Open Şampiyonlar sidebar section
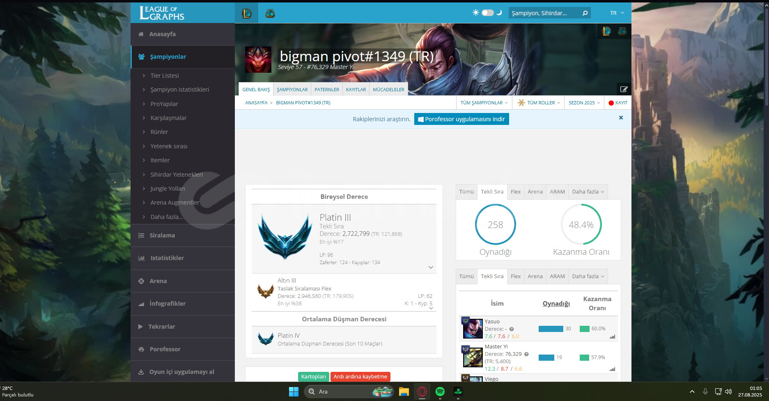 click(x=183, y=57)
